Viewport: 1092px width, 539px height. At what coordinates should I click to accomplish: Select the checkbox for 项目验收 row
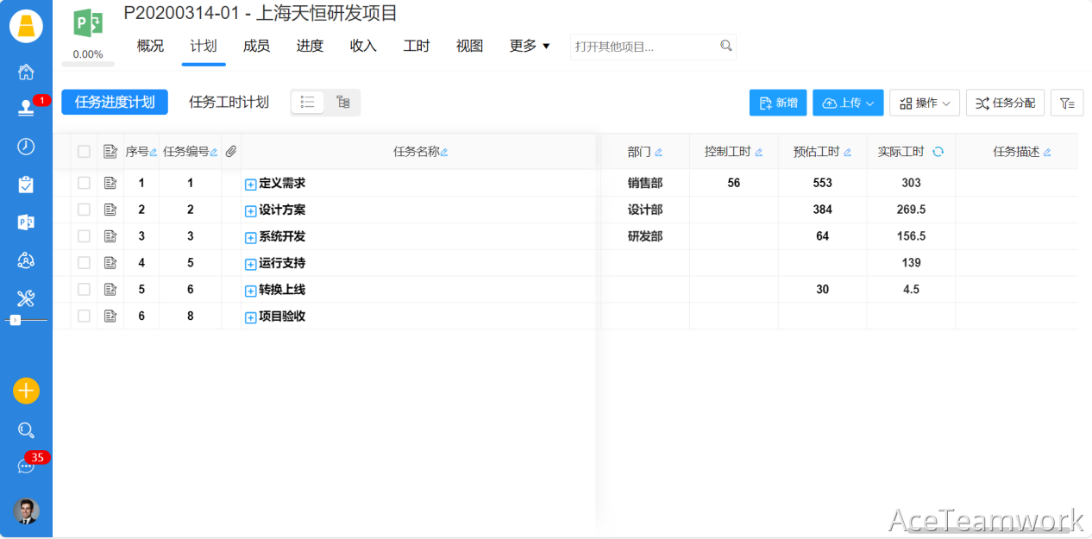tap(84, 317)
